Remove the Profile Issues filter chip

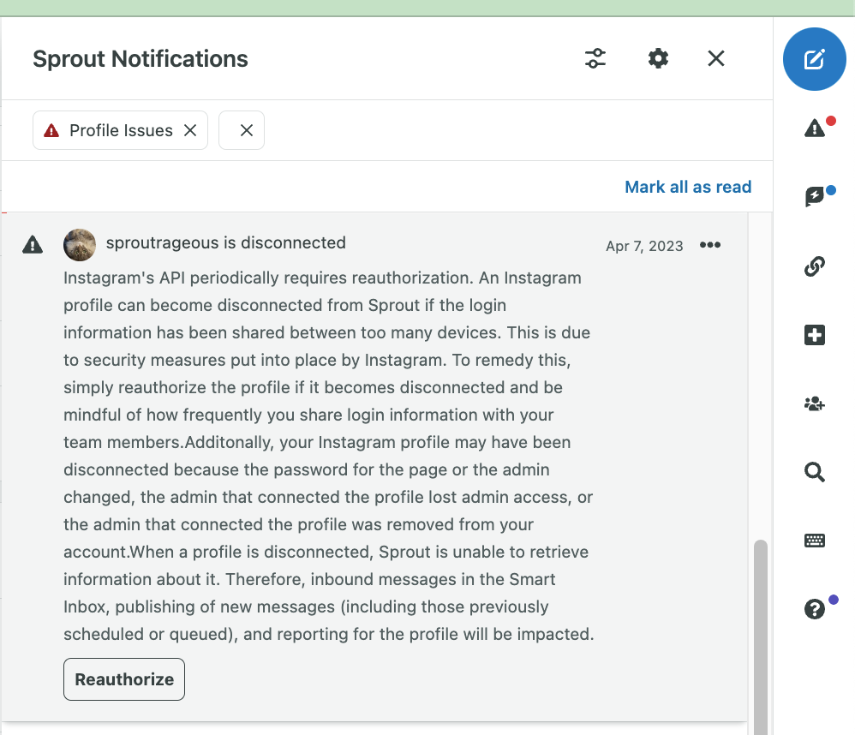pyautogui.click(x=190, y=130)
